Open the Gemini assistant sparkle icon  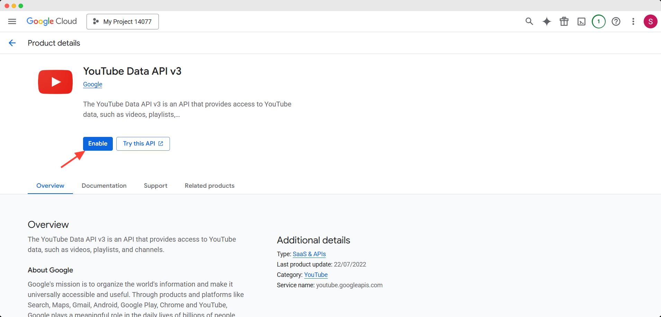tap(546, 21)
